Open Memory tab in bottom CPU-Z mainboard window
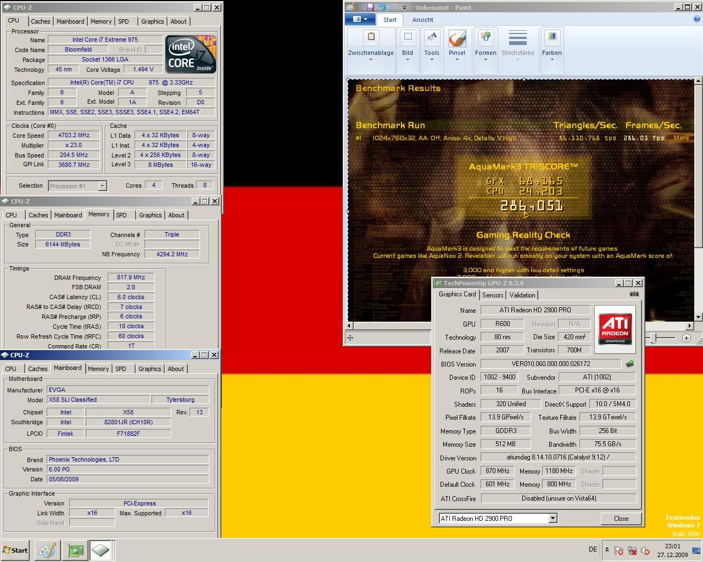Screen dimensions: 703x562 pyautogui.click(x=98, y=369)
